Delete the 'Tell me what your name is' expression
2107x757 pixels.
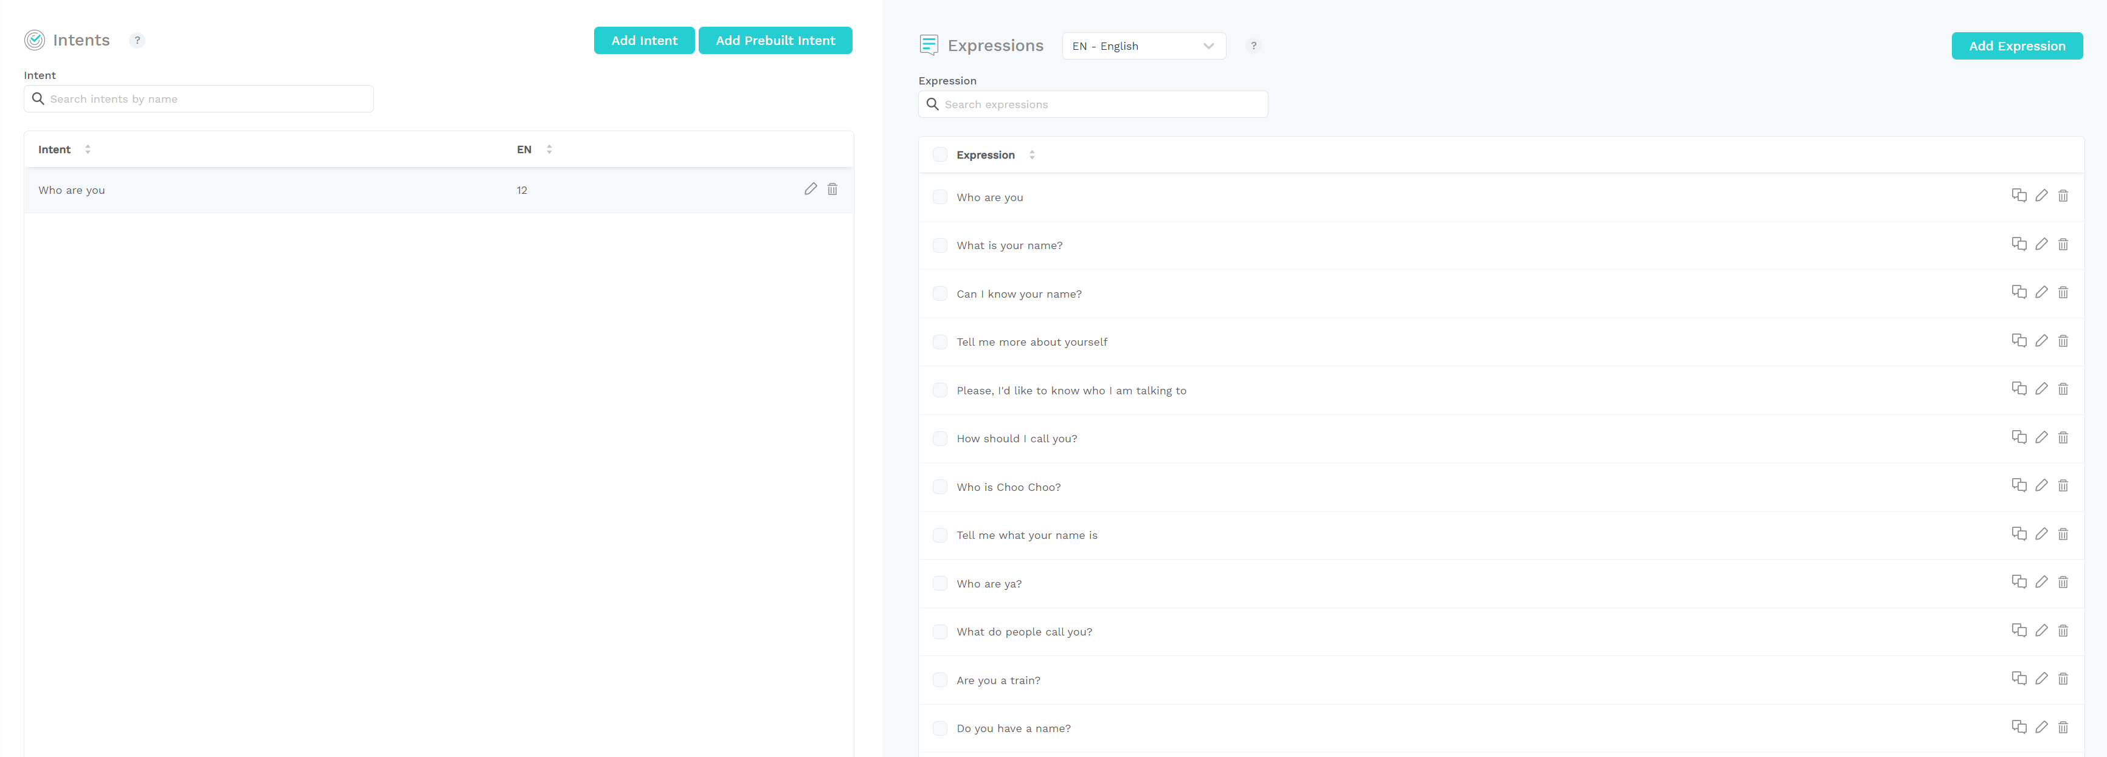coord(2063,533)
